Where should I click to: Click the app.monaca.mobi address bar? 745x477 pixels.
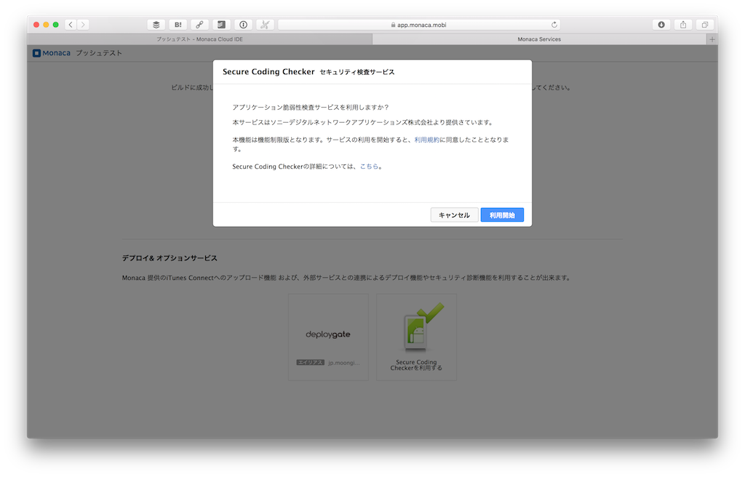click(419, 25)
